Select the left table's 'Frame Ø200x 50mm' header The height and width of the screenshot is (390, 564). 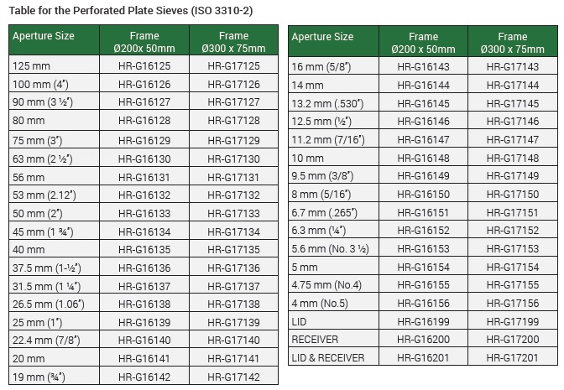coord(144,43)
